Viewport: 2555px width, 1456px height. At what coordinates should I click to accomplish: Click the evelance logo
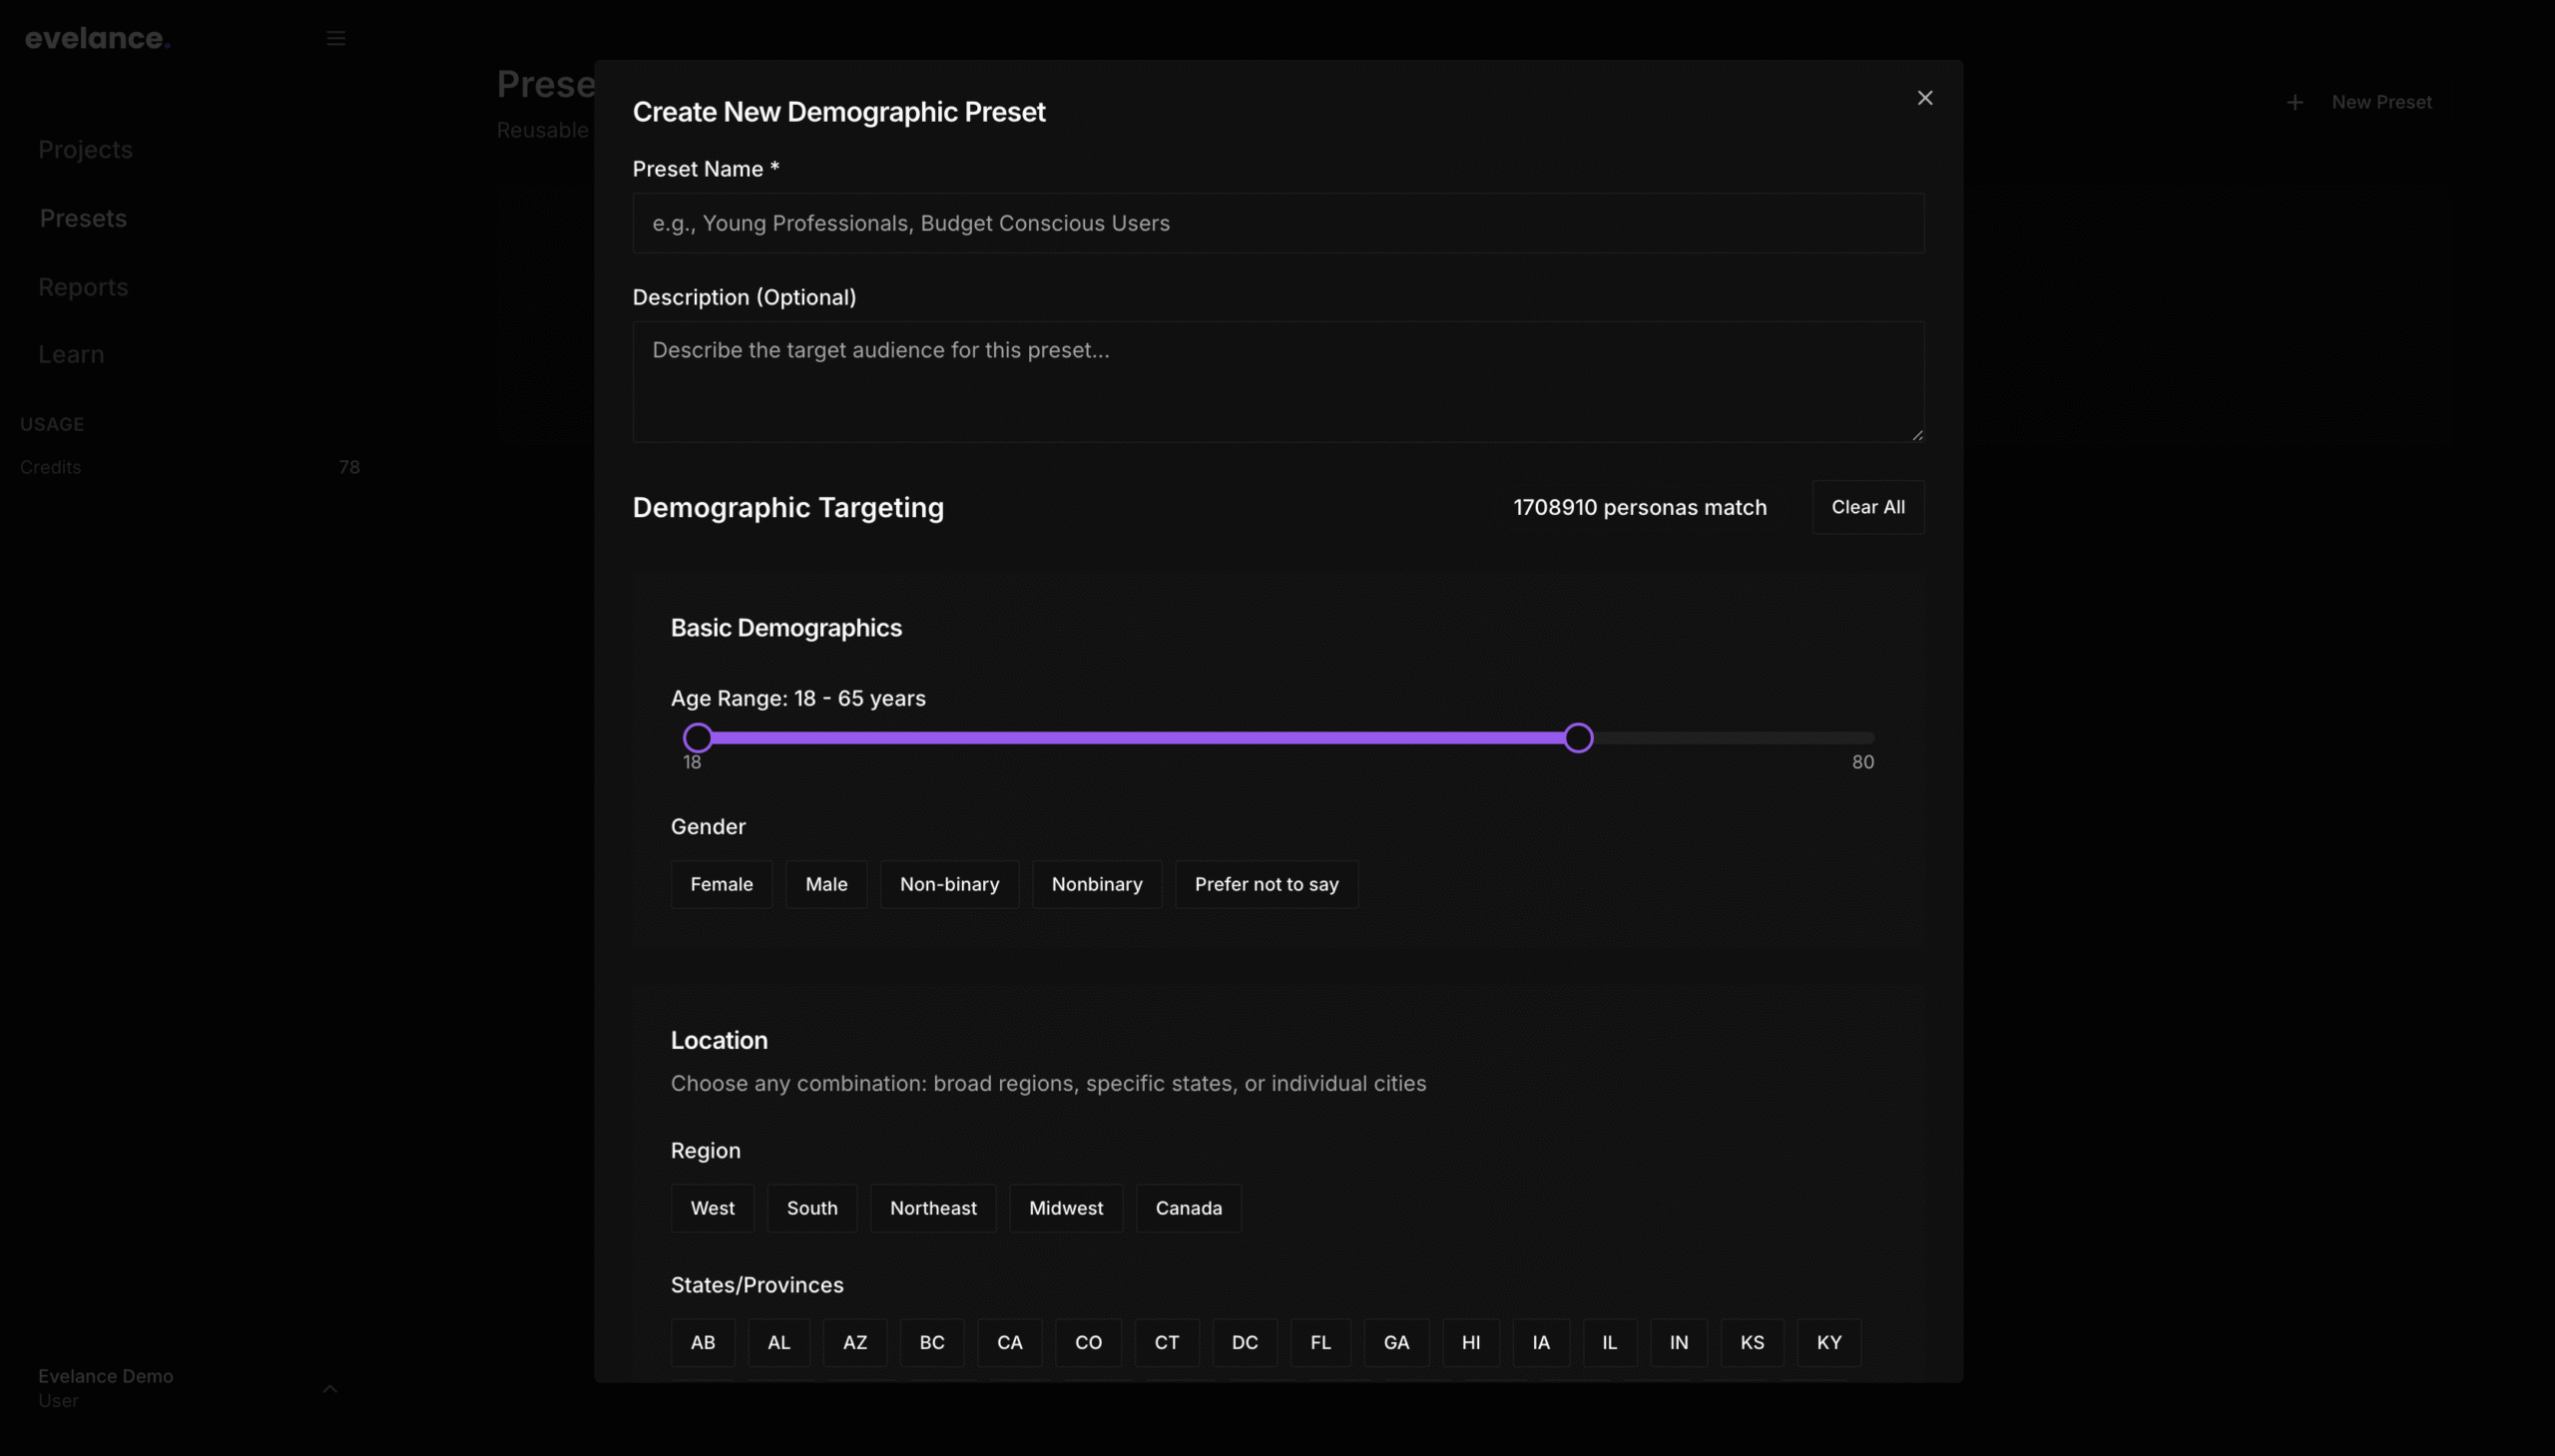97,38
